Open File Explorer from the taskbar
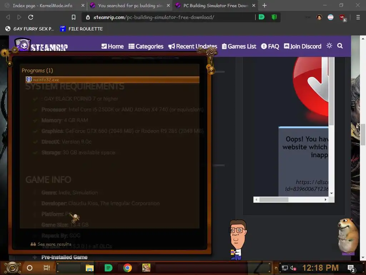The image size is (366, 275). (89, 268)
